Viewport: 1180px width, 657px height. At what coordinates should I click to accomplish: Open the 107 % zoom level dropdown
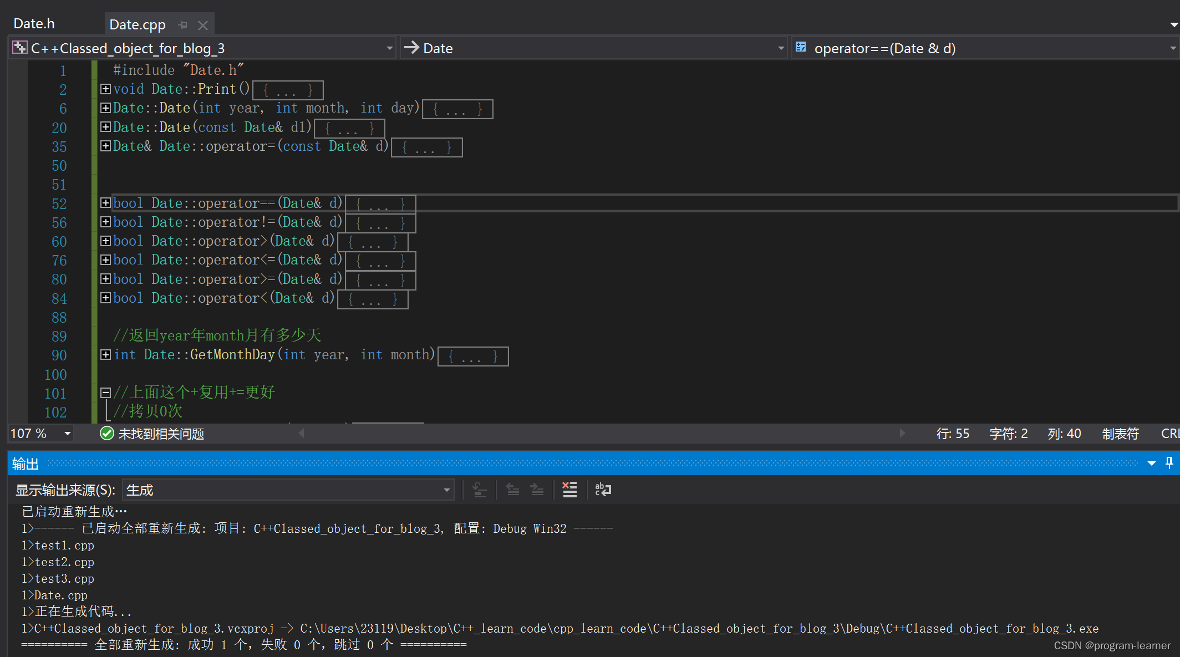[x=67, y=434]
